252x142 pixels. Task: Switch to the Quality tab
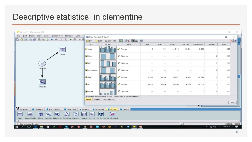click(97, 99)
